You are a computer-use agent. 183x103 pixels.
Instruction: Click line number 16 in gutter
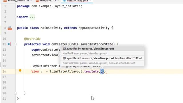4,72
